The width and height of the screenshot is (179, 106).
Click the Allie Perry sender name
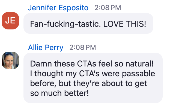click(x=46, y=47)
